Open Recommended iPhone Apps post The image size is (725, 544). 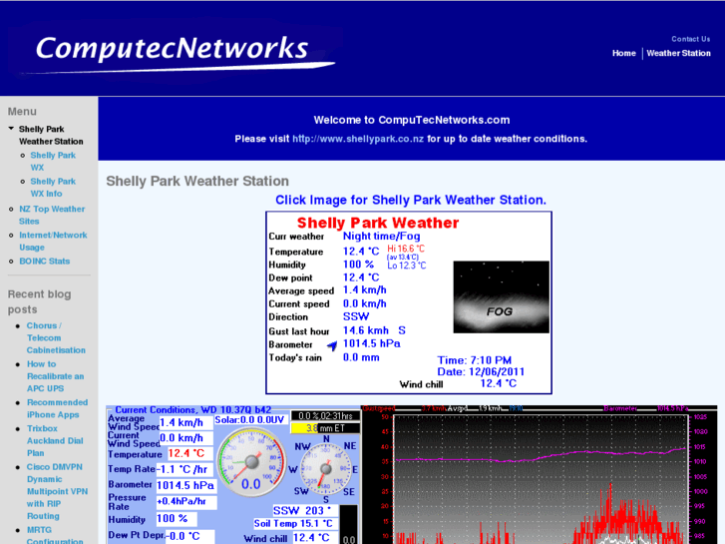(57, 408)
